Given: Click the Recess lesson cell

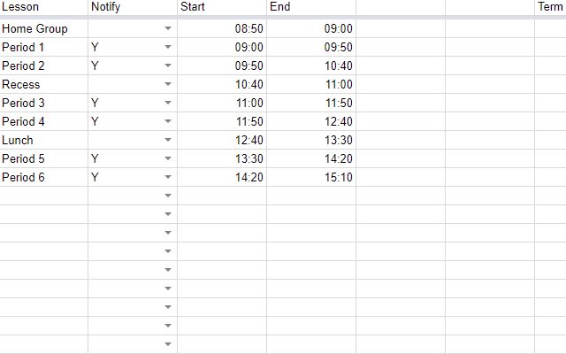Looking at the screenshot, I should tap(43, 84).
